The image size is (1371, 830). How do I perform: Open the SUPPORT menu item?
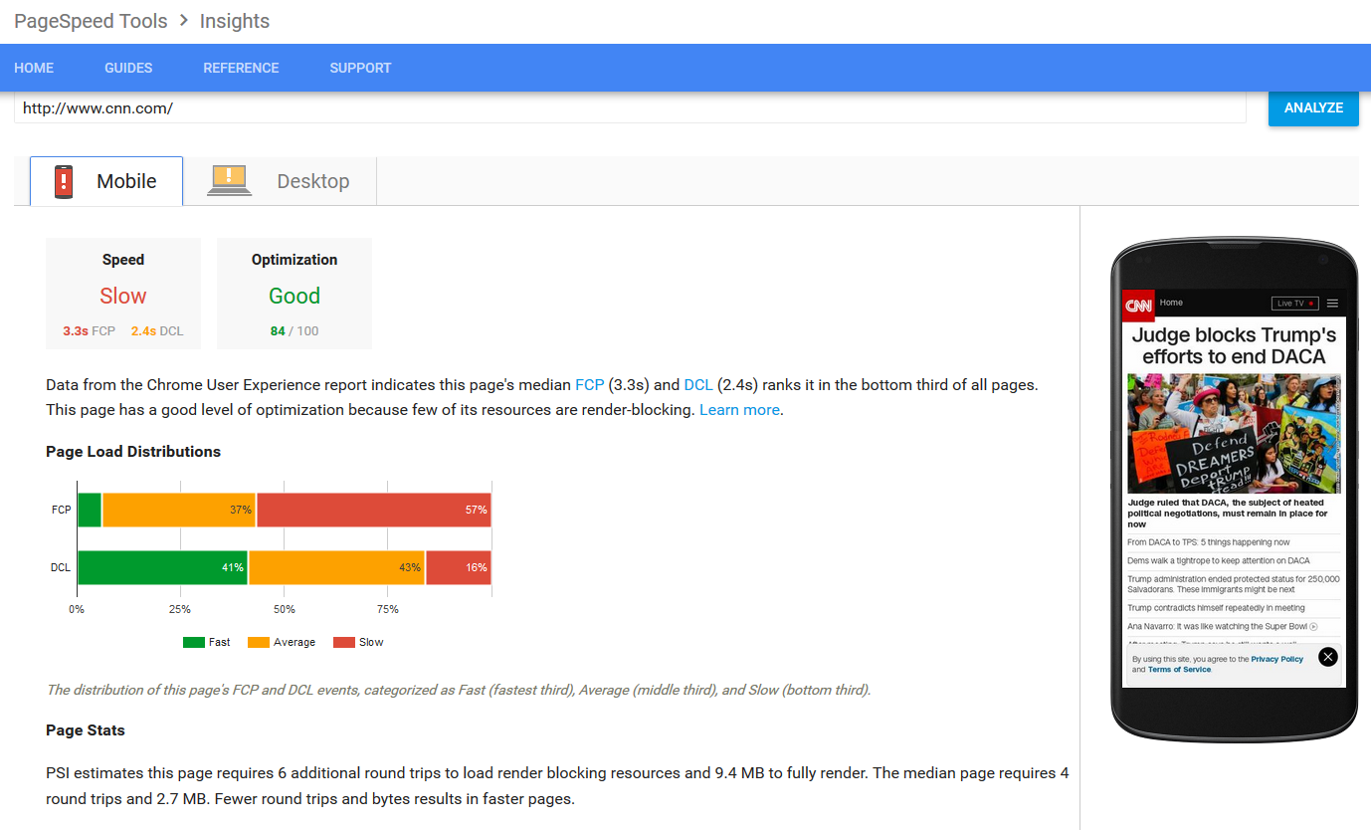pos(360,68)
